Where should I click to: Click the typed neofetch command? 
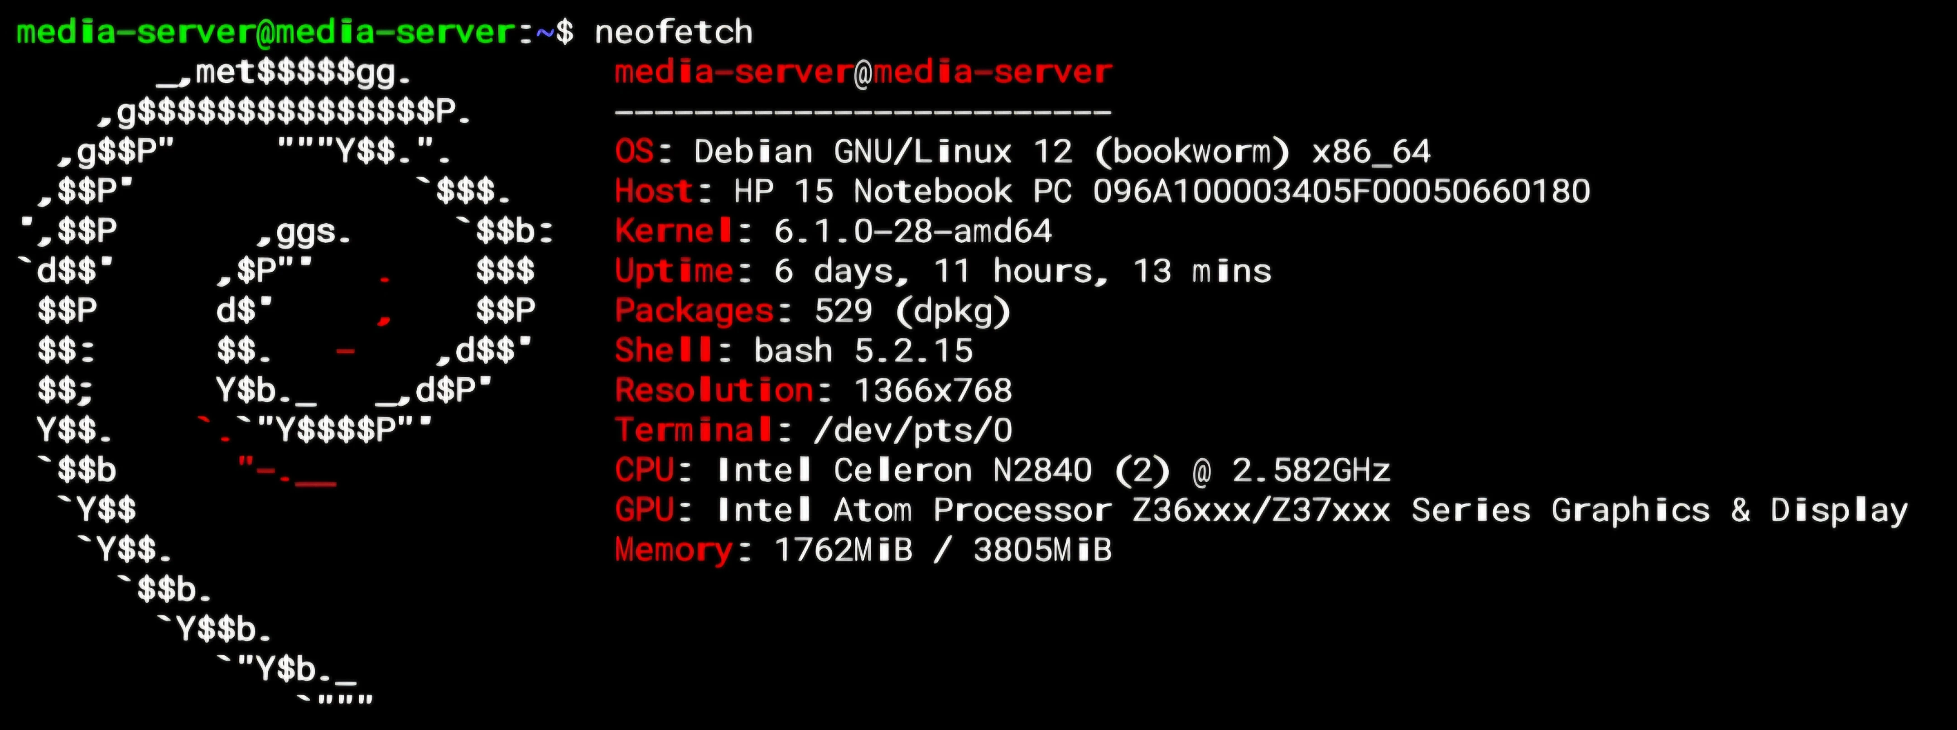coord(673,32)
